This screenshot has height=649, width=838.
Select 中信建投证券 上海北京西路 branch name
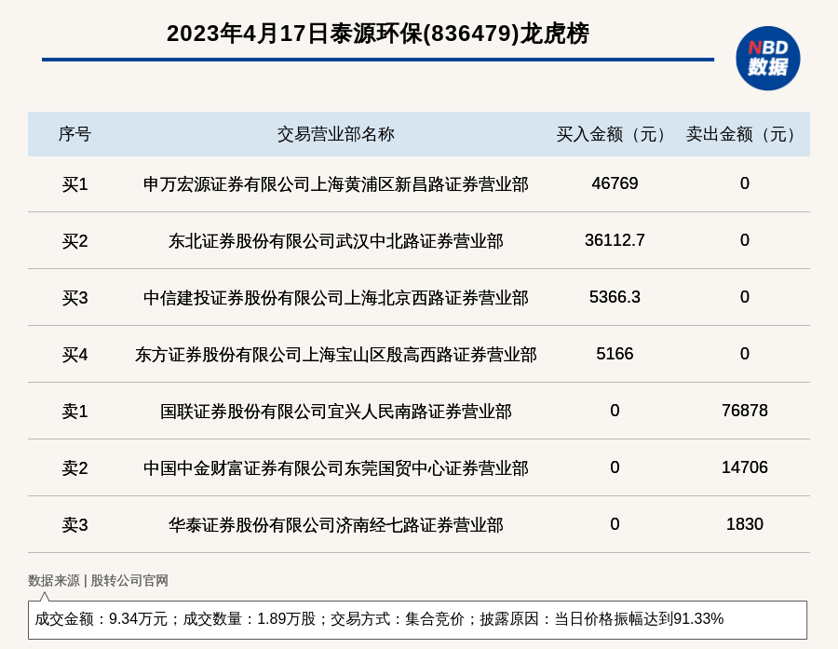coord(335,298)
